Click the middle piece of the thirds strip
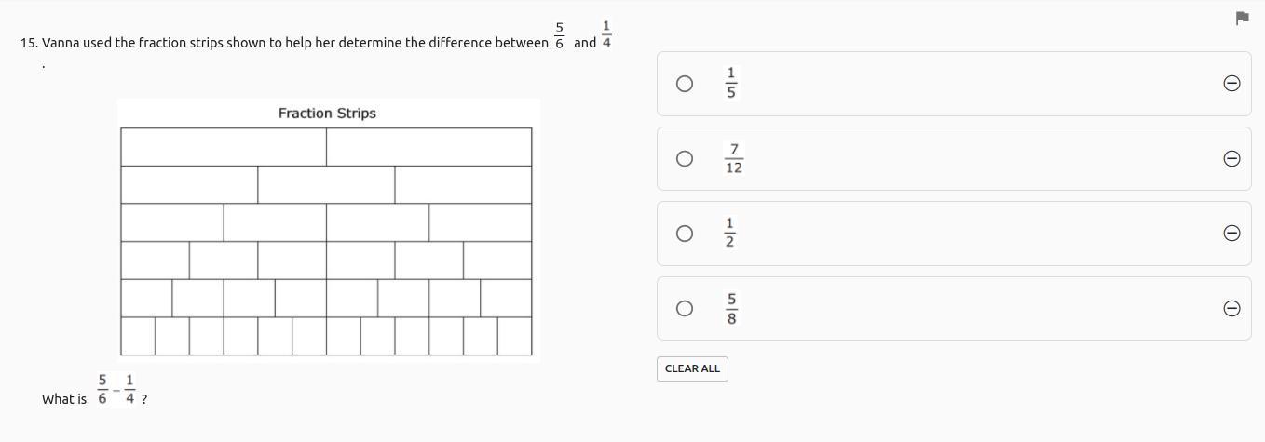The image size is (1265, 442). tap(326, 184)
